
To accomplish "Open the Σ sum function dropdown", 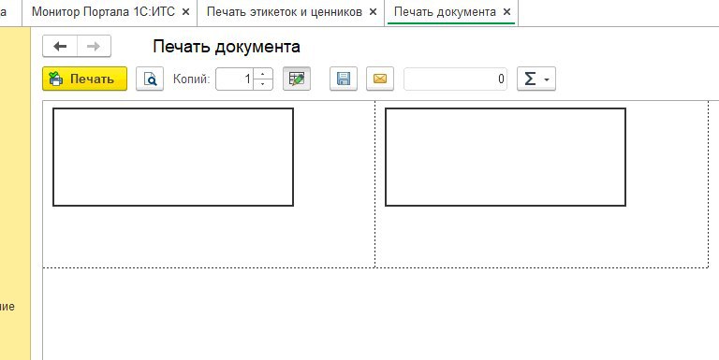I will (536, 79).
